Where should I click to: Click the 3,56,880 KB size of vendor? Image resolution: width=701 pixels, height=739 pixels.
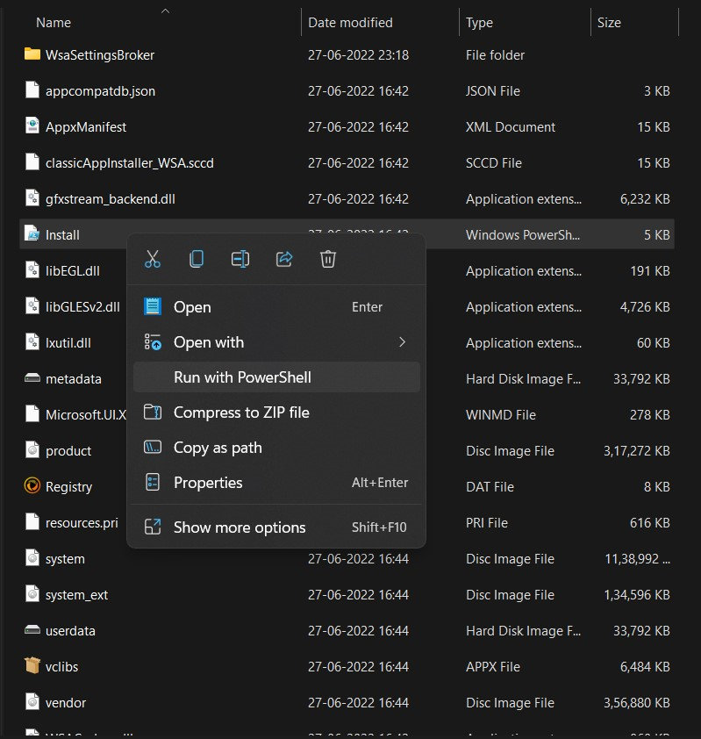[x=636, y=703]
